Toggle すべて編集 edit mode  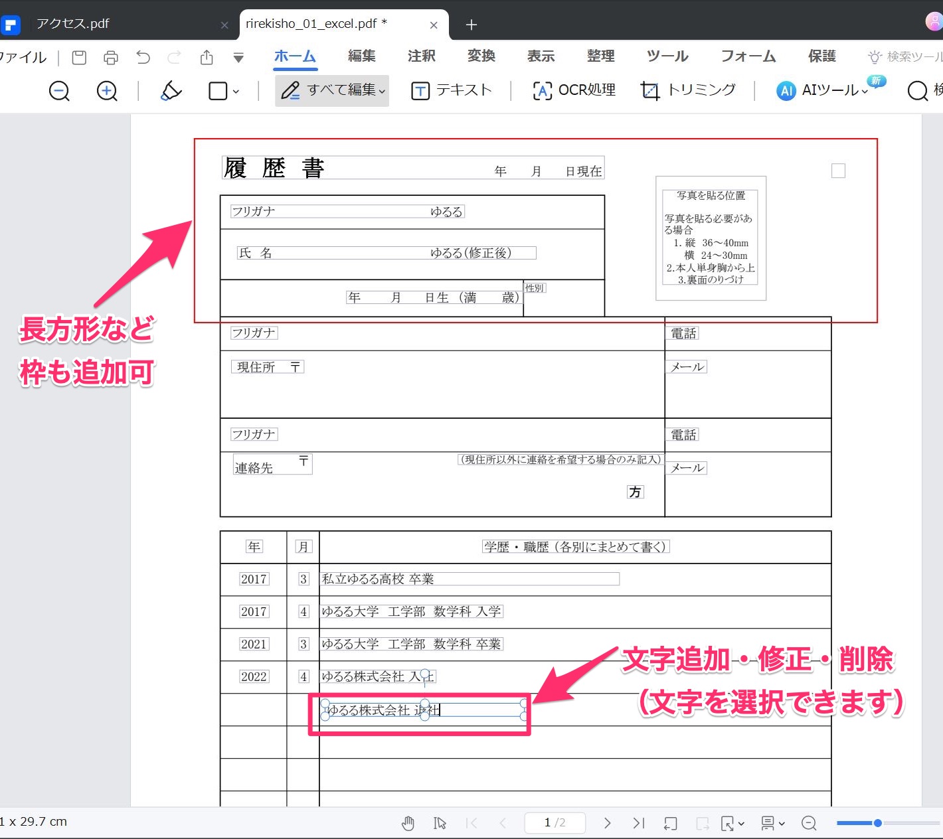tap(331, 90)
